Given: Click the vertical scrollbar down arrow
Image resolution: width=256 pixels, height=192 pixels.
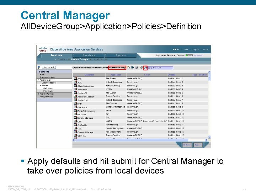Looking at the screenshot, I should (x=209, y=137).
